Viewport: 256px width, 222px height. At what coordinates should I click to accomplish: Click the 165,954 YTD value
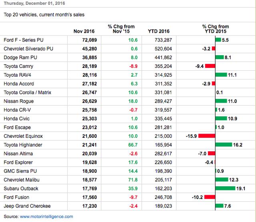pos(163,145)
